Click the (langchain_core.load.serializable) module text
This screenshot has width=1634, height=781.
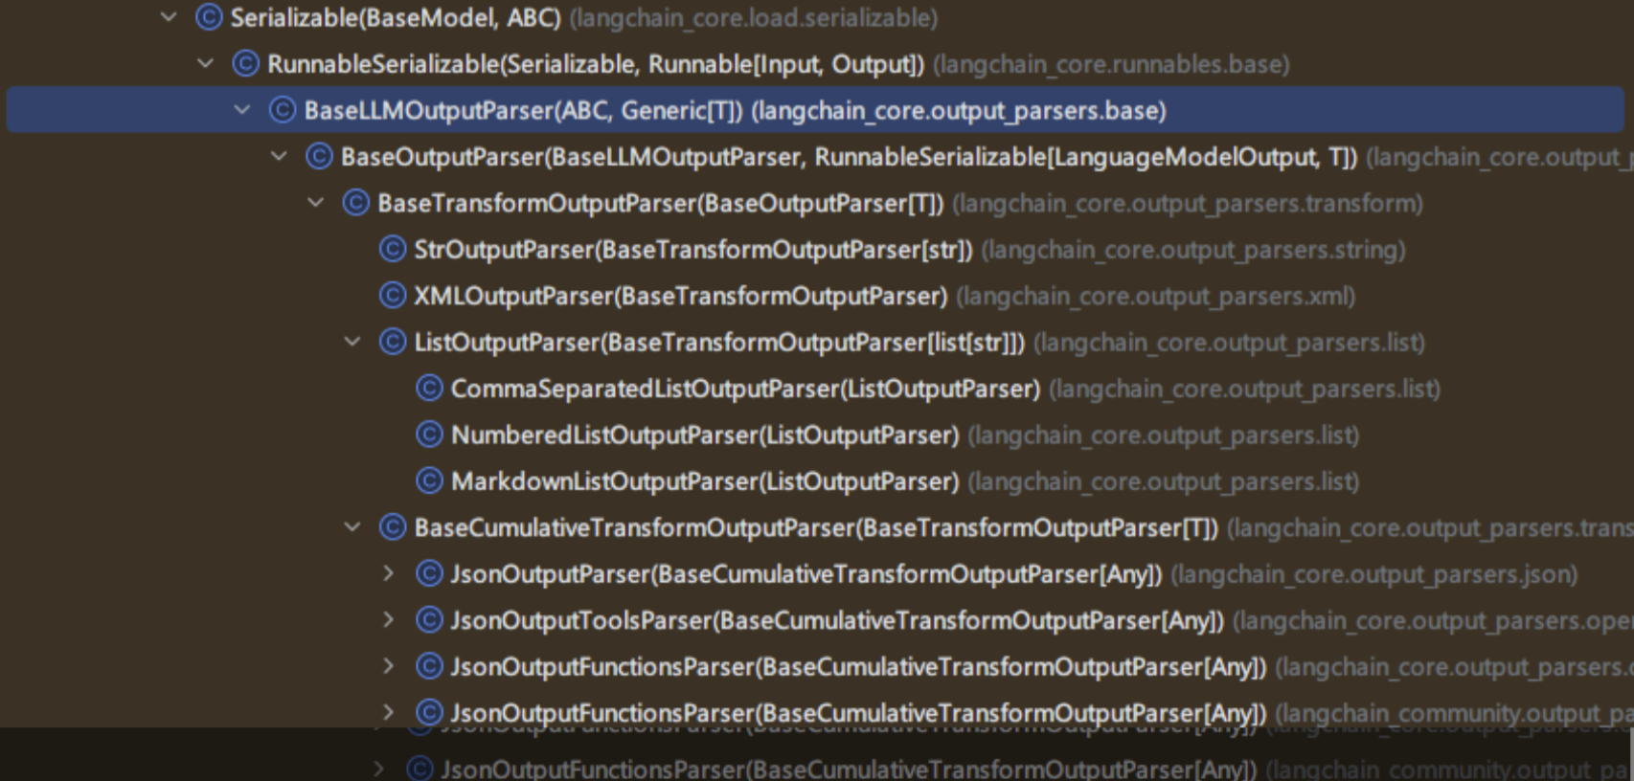(754, 17)
